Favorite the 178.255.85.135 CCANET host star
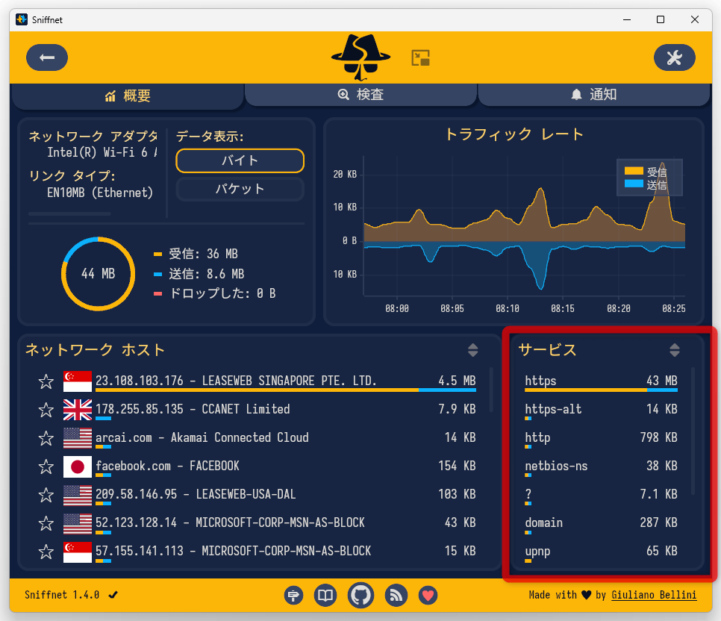This screenshot has height=621, width=721. point(46,410)
